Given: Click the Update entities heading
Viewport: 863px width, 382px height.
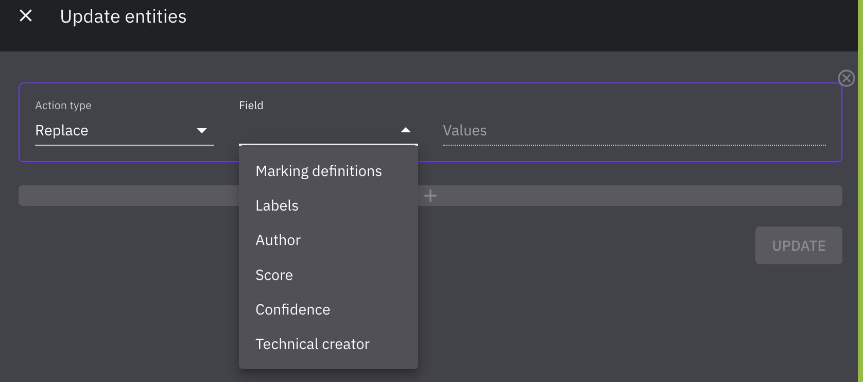Looking at the screenshot, I should pyautogui.click(x=123, y=16).
